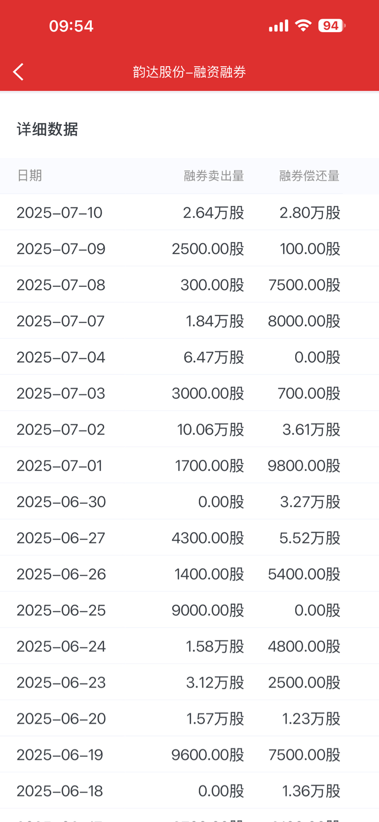Tap the 融券偿还量 column header

click(309, 176)
